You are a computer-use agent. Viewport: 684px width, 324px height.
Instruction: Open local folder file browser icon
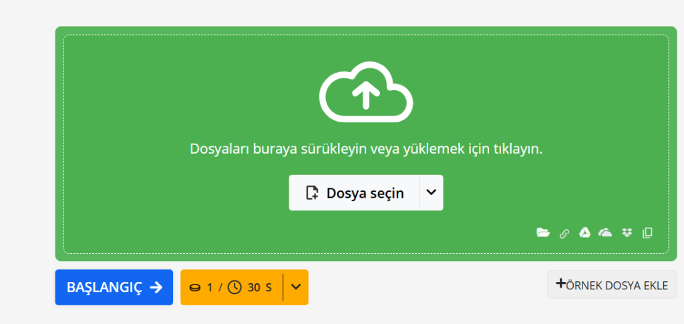click(543, 232)
